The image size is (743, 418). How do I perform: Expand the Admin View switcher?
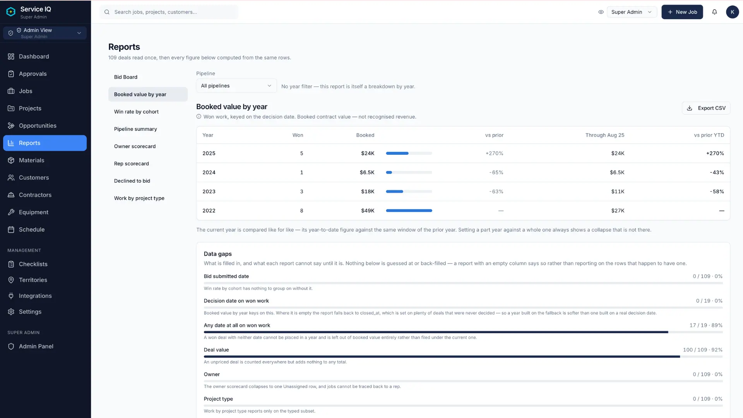(x=45, y=33)
